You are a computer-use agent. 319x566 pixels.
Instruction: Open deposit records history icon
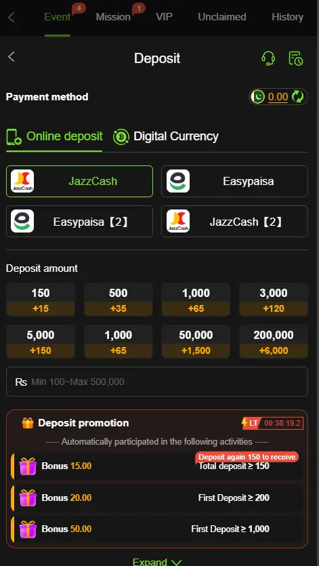296,58
